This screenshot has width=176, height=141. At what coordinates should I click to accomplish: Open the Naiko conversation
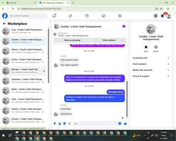pos(24,91)
